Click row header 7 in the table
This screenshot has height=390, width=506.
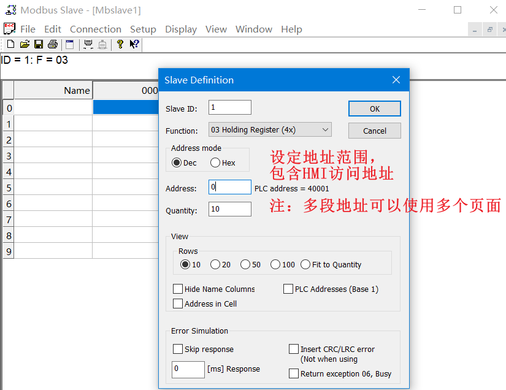coord(9,220)
